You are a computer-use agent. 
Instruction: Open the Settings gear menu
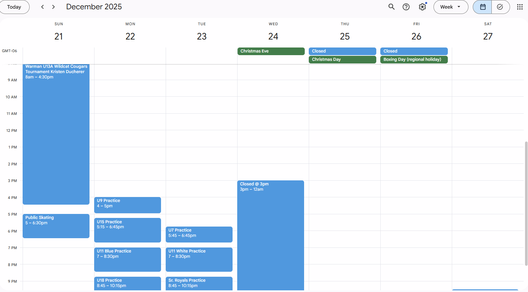422,7
